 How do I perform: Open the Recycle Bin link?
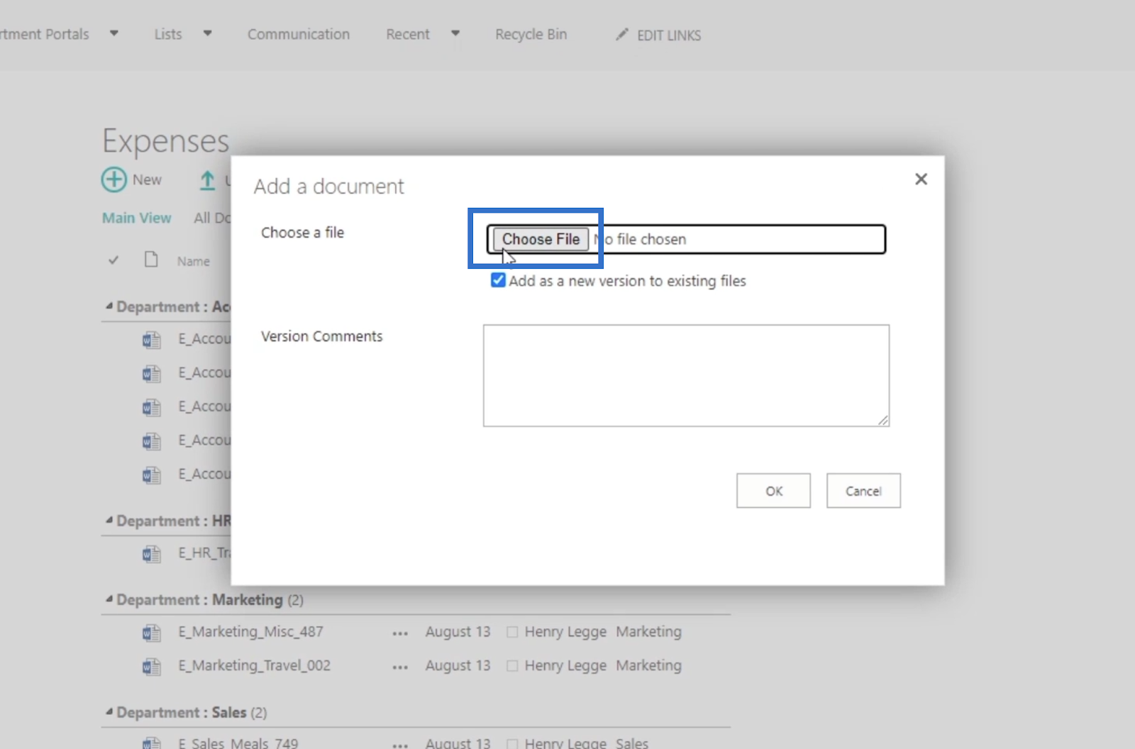531,34
